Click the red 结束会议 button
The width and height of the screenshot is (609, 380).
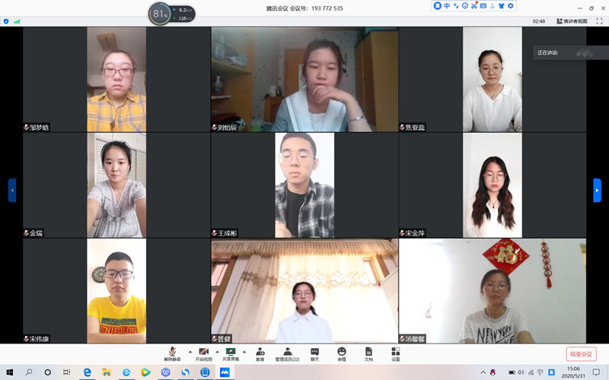point(581,354)
